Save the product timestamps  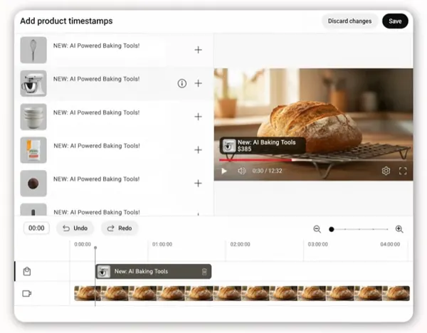(395, 21)
